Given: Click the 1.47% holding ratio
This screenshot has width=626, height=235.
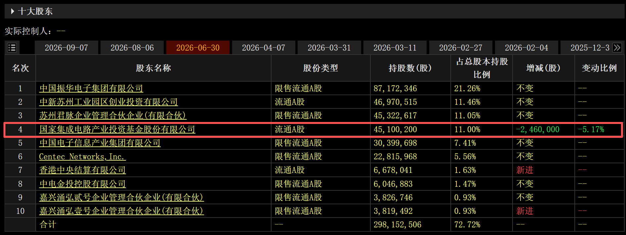Looking at the screenshot, I should [x=465, y=184].
